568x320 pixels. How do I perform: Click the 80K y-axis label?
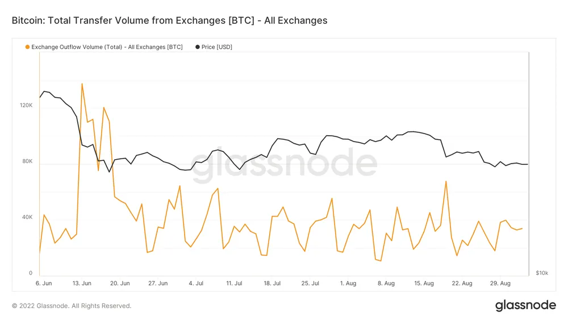click(27, 161)
